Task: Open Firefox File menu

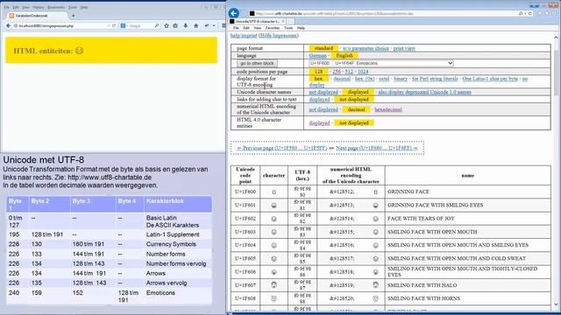Action: pos(7,7)
